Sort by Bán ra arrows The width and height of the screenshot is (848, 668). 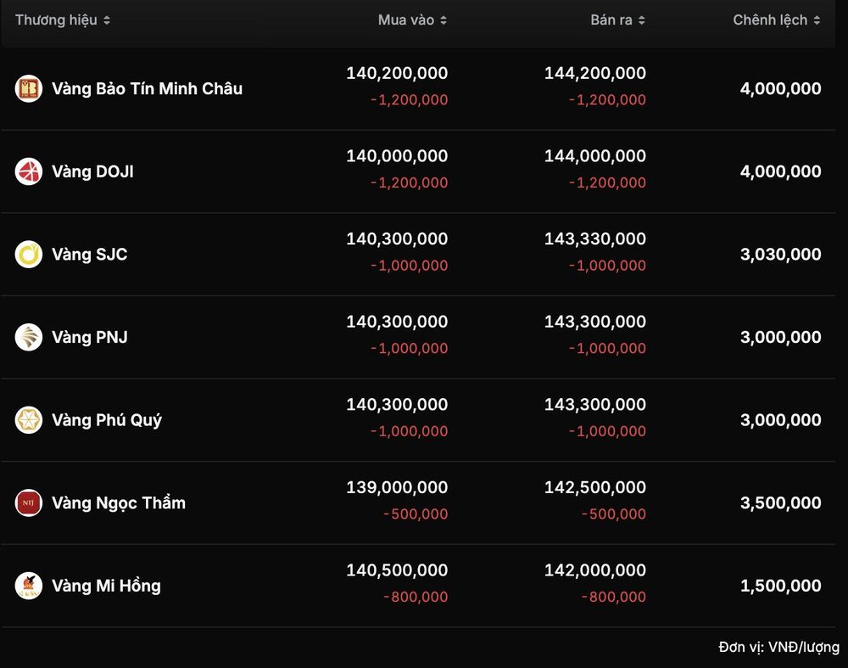point(641,20)
